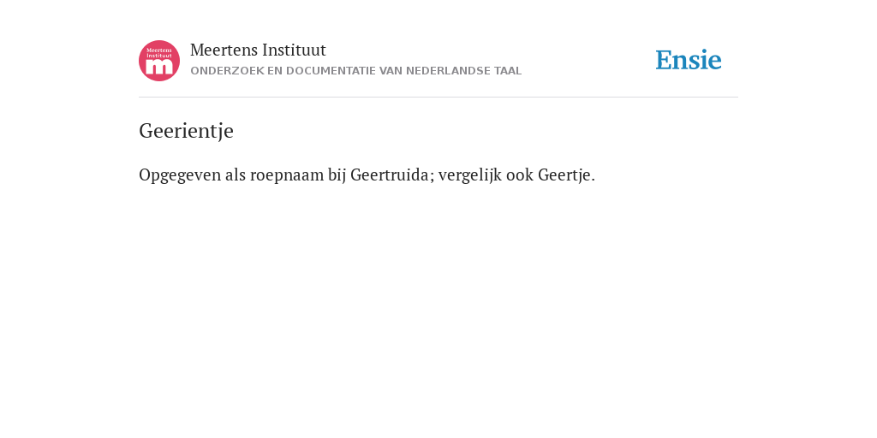Click the word 'DOCUMENTATIE' in the gray subtitle
This screenshot has width=877, height=438.
tap(331, 71)
